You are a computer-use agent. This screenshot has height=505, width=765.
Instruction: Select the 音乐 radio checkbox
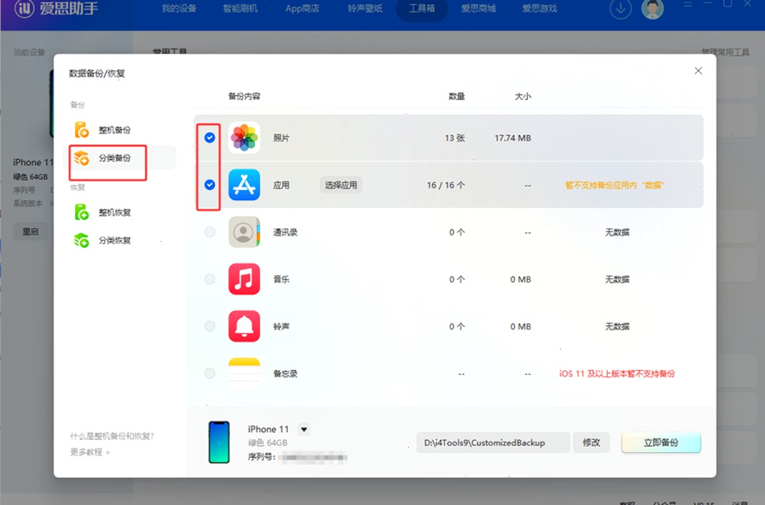click(x=210, y=279)
